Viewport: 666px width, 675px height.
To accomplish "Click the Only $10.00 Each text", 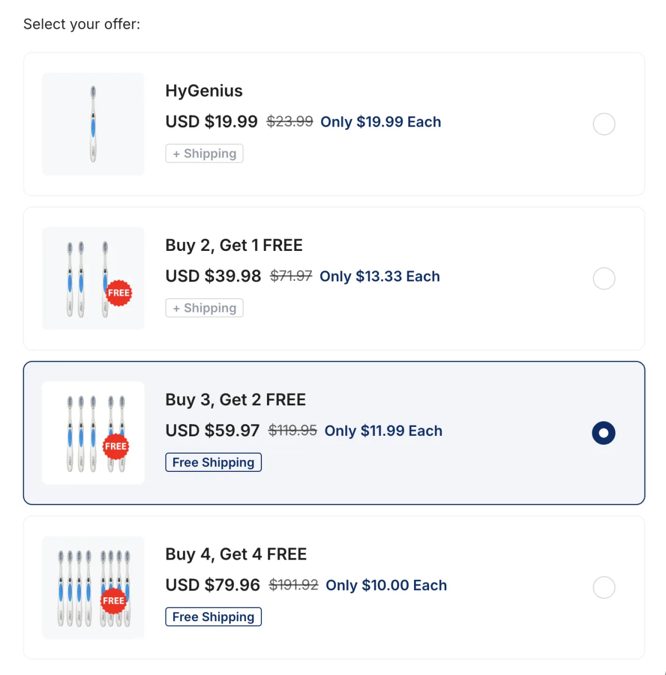I will [x=386, y=586].
